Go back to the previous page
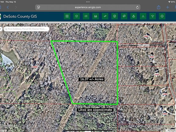Screen dimensions: 176x132 tap(8, 7)
